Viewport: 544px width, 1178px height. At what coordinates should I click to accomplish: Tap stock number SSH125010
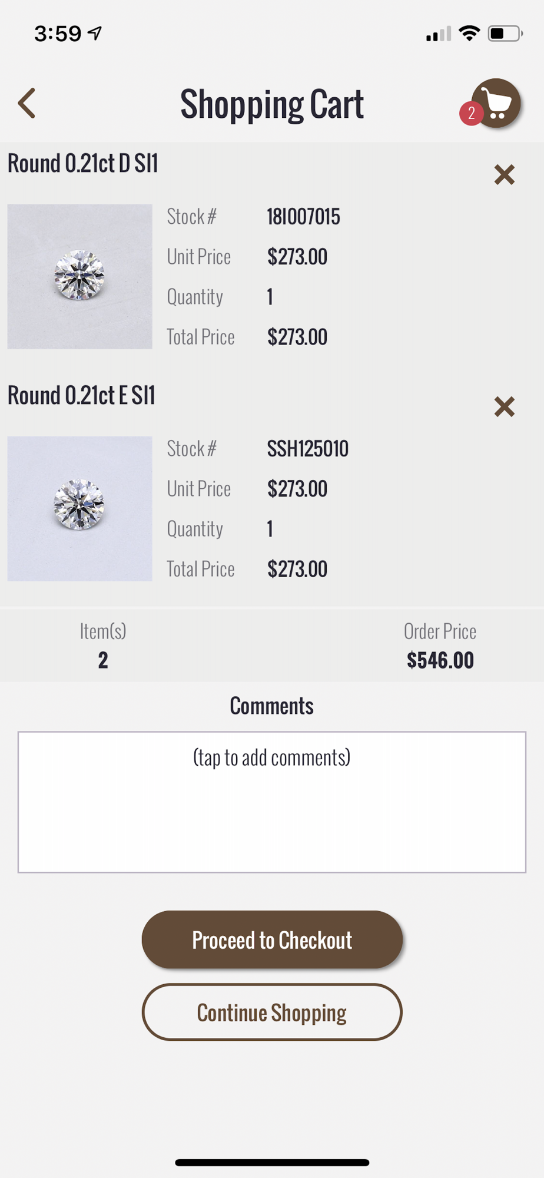click(308, 449)
